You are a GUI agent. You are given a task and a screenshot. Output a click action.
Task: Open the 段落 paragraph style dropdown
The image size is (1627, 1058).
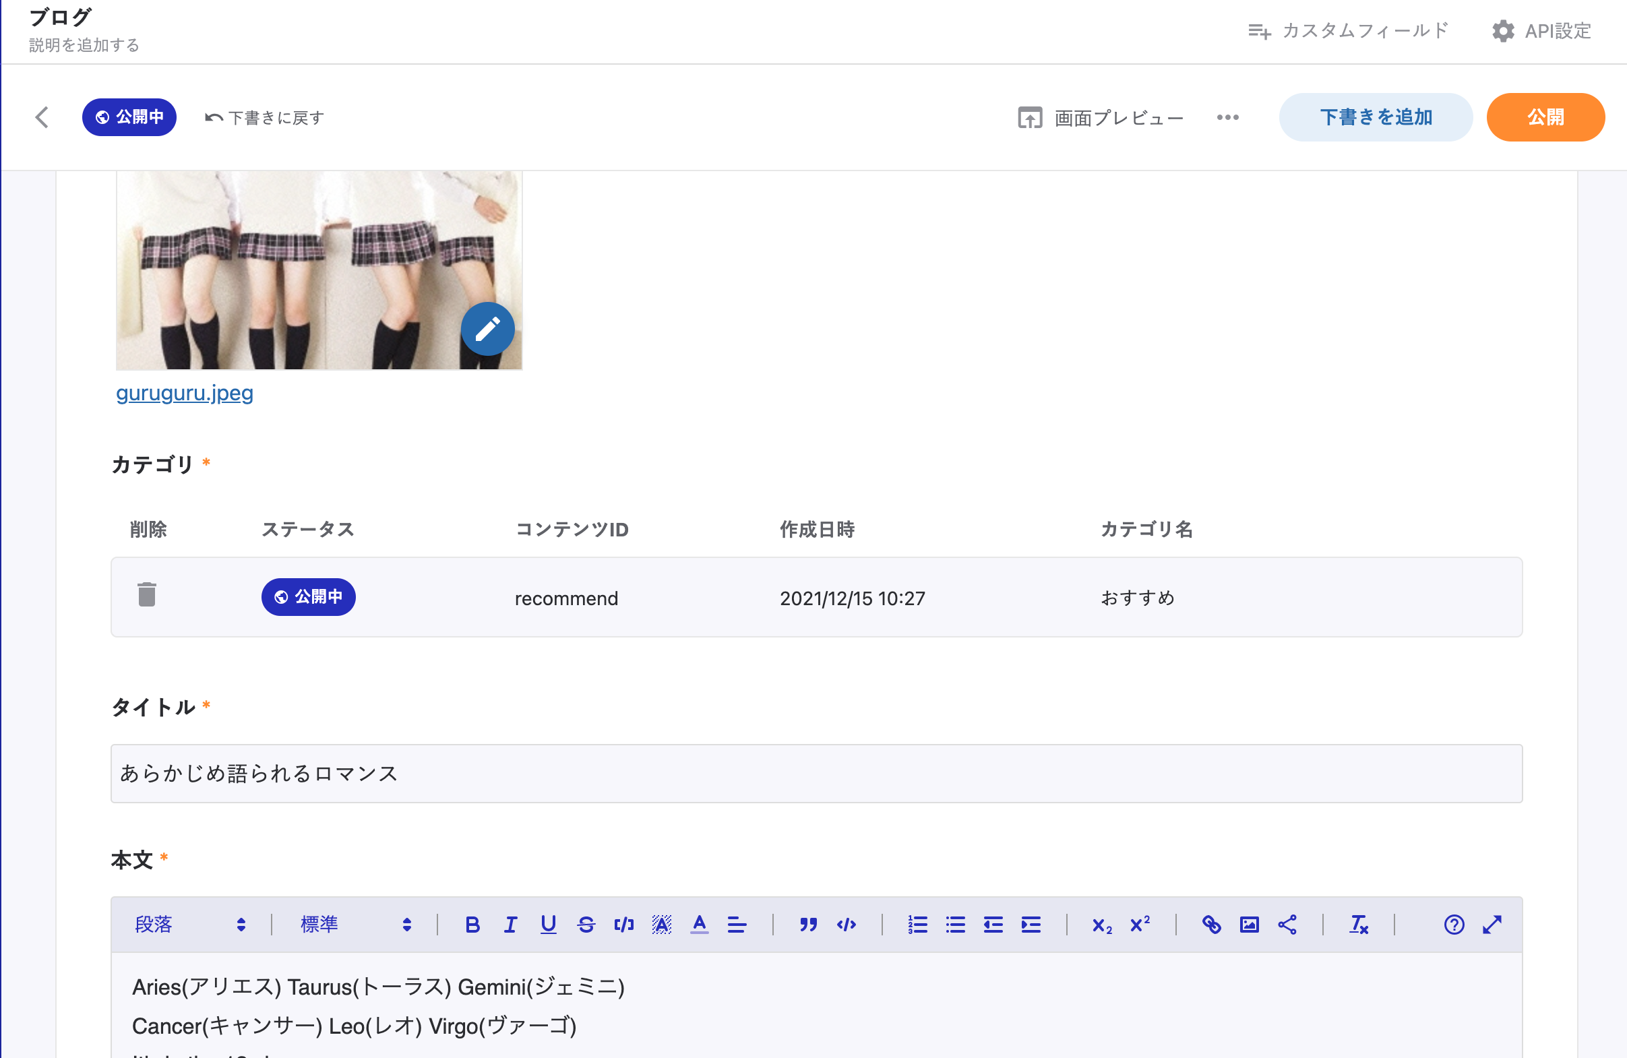point(190,925)
